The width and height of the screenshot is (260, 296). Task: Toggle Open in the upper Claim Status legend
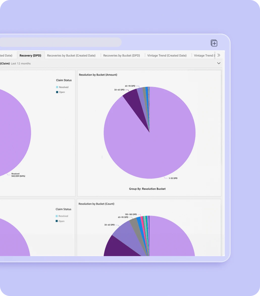[x=62, y=92]
